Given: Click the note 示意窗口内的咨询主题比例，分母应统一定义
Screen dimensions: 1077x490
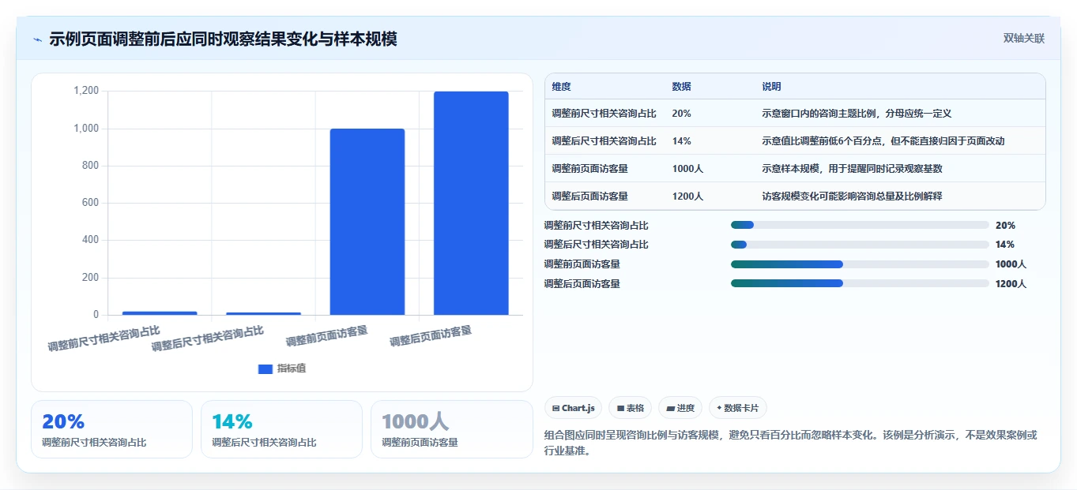Looking at the screenshot, I should pyautogui.click(x=857, y=114).
